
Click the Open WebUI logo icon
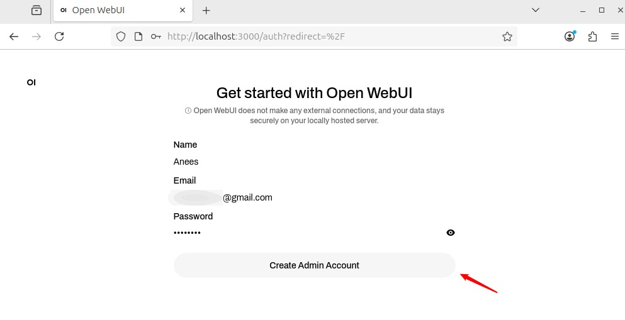[x=31, y=82]
